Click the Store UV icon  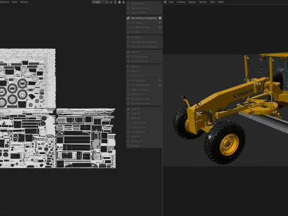coord(128,137)
